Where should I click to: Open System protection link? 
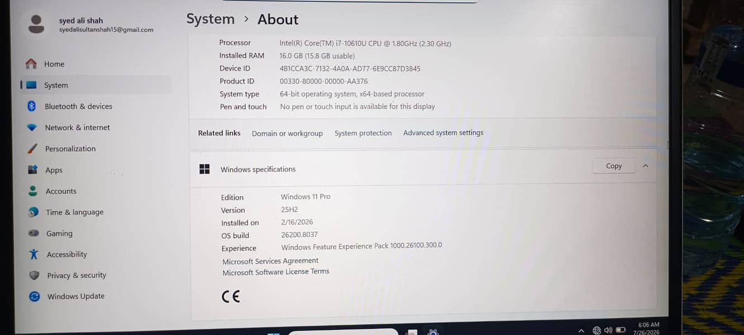[x=363, y=133]
